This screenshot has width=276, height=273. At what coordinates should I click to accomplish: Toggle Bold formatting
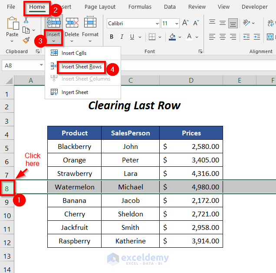pos(112,37)
